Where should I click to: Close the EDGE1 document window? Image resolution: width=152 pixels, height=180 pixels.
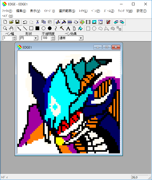point(116,47)
